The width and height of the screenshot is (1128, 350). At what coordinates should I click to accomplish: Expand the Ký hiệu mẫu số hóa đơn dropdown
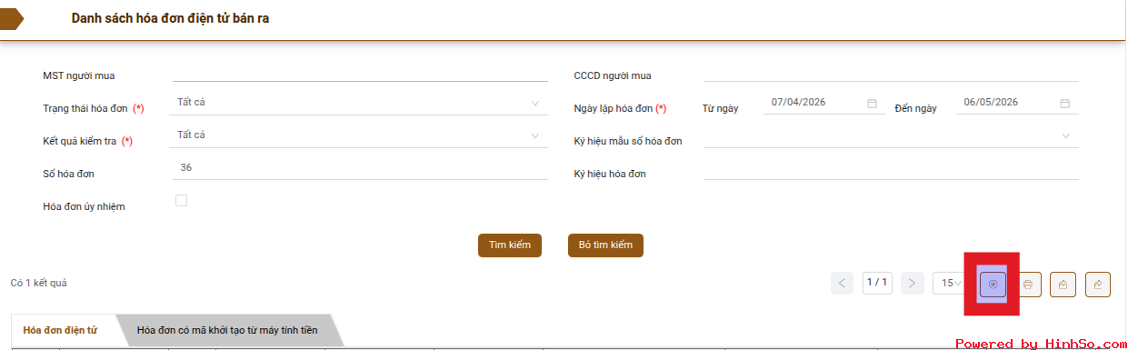coord(891,136)
